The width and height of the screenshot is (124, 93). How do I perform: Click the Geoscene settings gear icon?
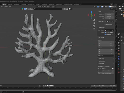113,69
